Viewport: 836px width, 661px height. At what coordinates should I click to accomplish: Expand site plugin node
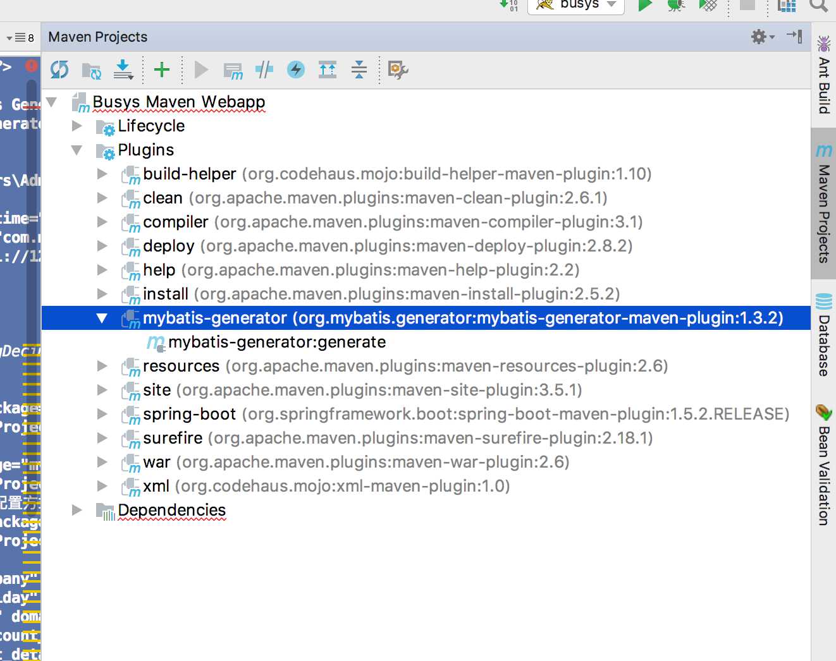[x=102, y=390]
